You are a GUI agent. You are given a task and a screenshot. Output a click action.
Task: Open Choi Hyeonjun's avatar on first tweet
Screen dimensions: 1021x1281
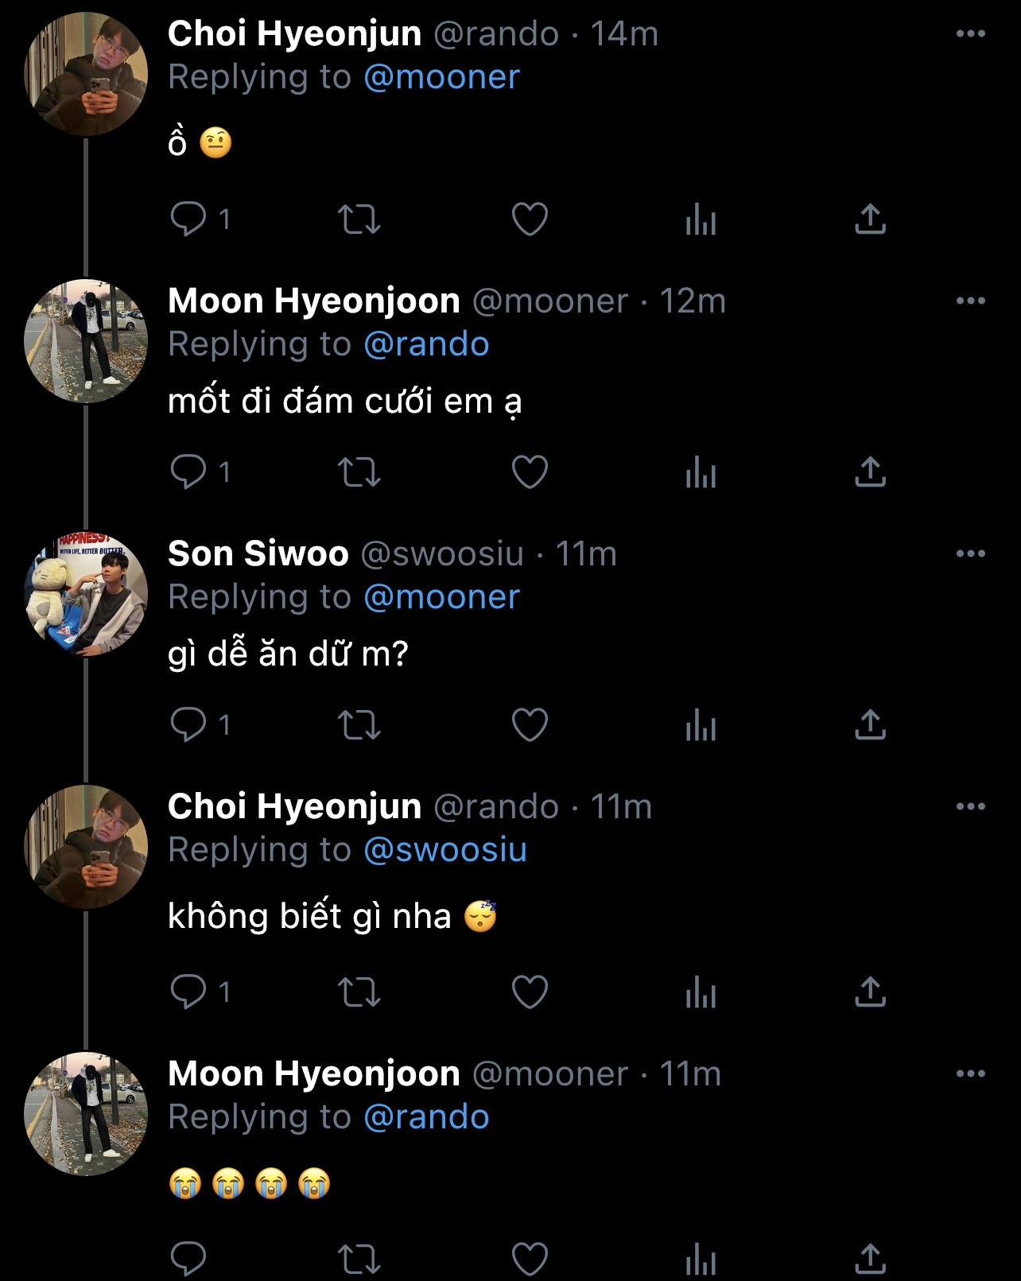[x=86, y=75]
